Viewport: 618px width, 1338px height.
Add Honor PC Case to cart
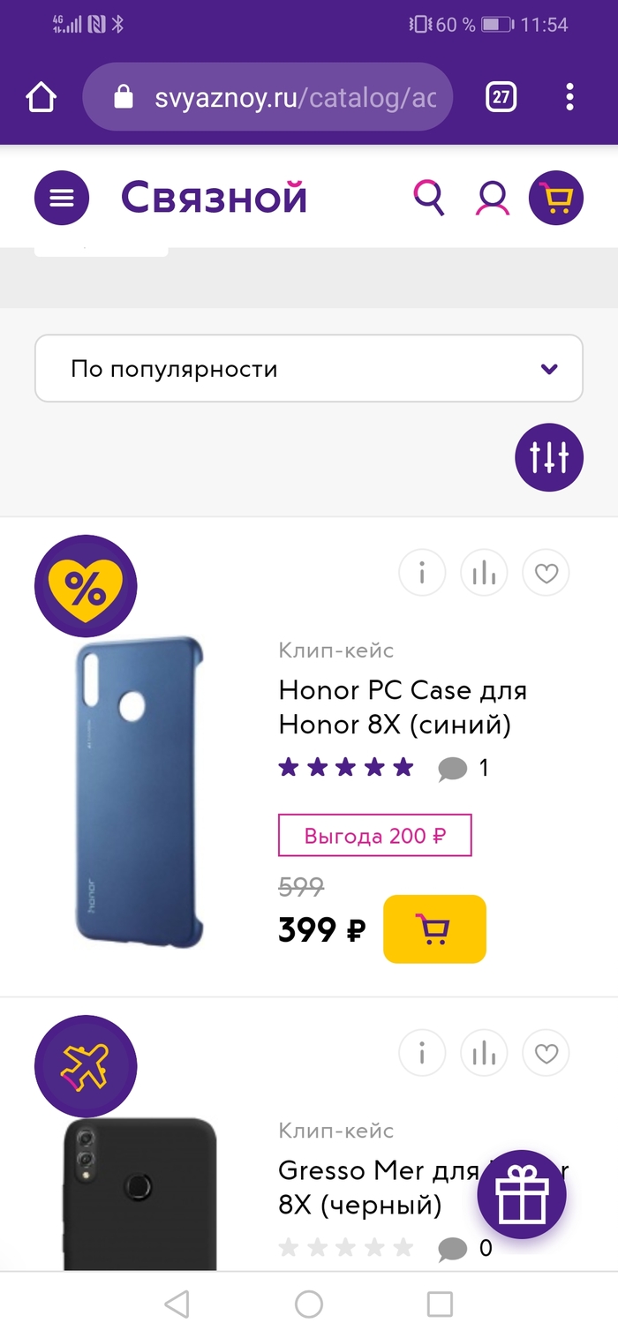coord(434,928)
